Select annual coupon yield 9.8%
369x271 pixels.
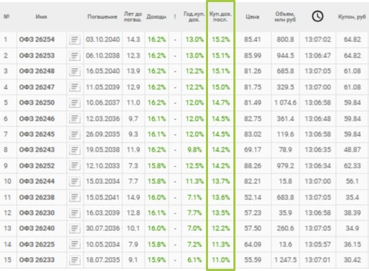195,150
